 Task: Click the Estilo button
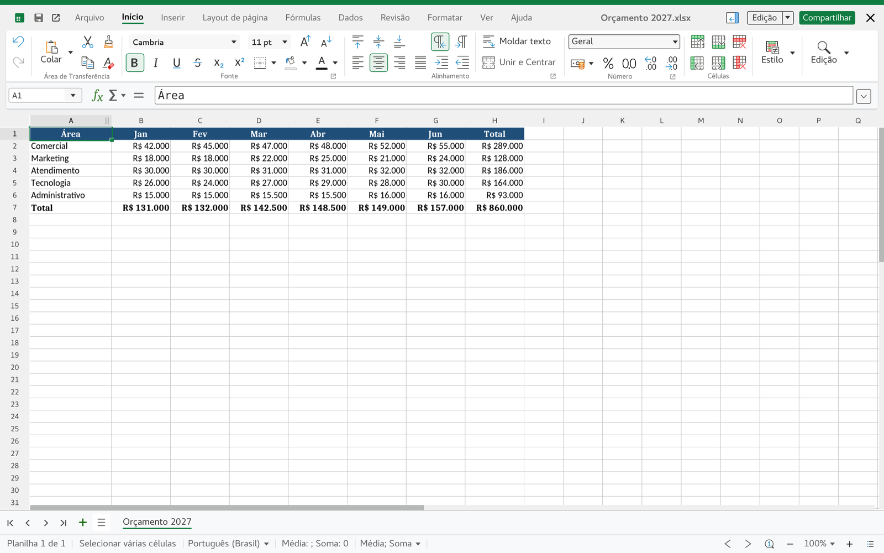[772, 53]
